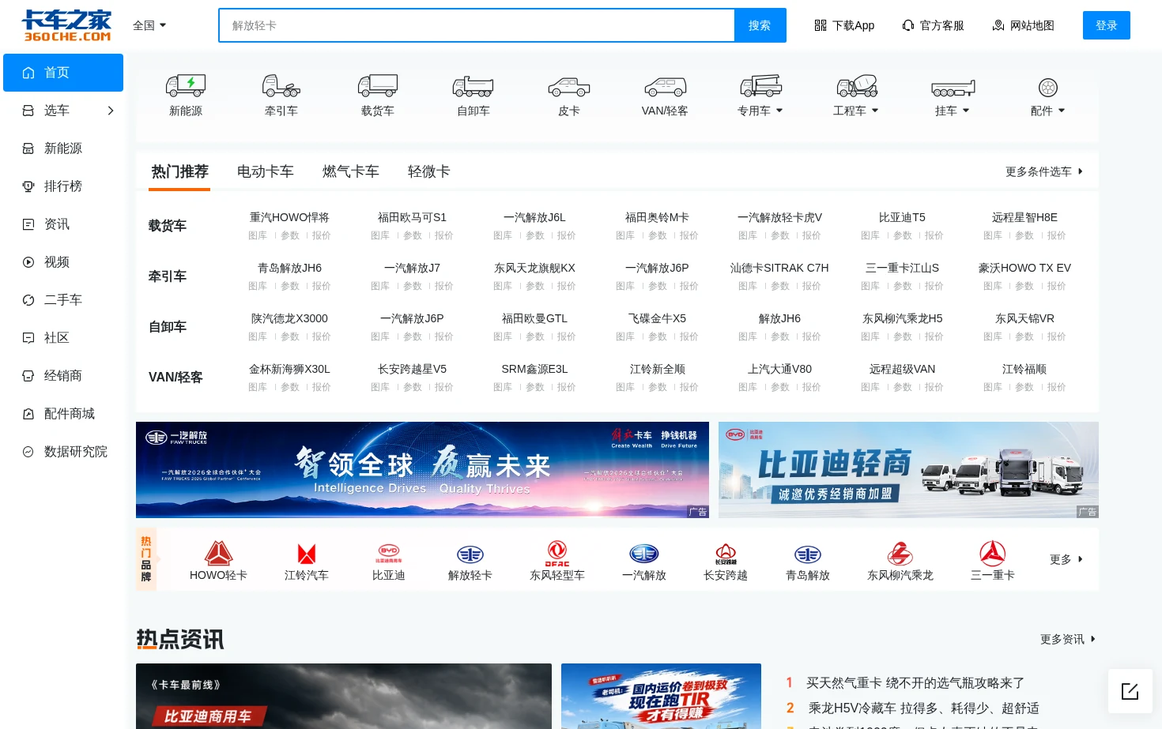Open 下载App QR code link

coord(844,25)
